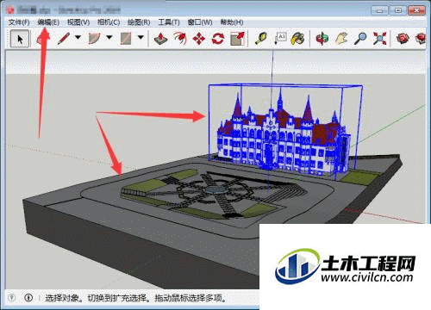Screen dimensions: 431x310
Task: Open dropdown arrow beside Pencil tool
Action: [x=78, y=37]
